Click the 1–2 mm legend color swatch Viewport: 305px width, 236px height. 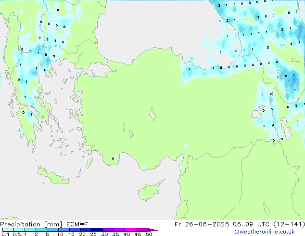[x=30, y=230]
